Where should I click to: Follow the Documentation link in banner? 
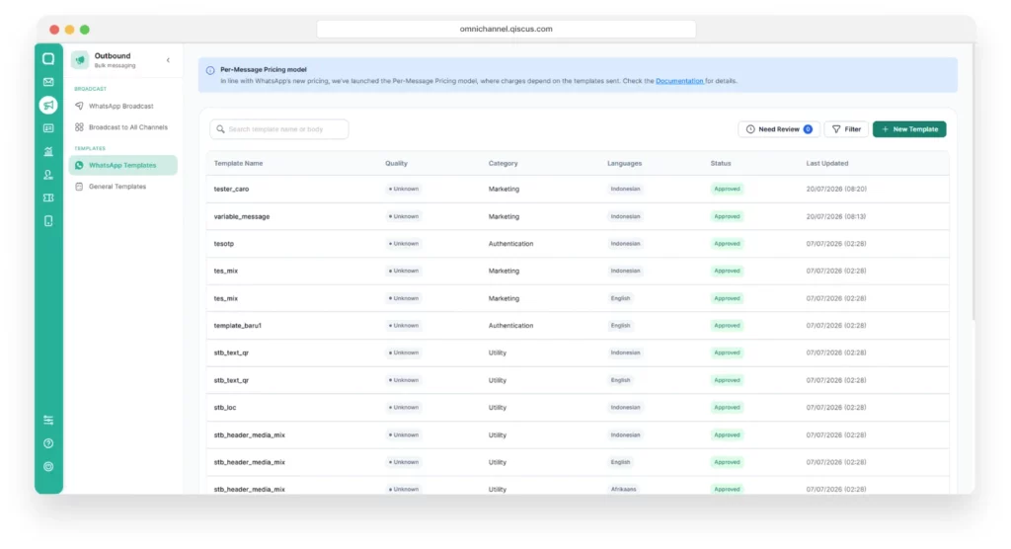(x=679, y=81)
